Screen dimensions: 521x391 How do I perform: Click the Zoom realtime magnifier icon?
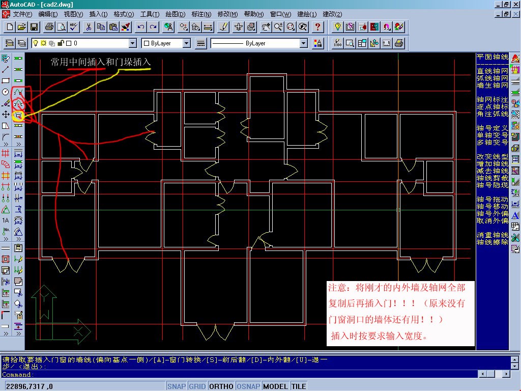point(278,27)
